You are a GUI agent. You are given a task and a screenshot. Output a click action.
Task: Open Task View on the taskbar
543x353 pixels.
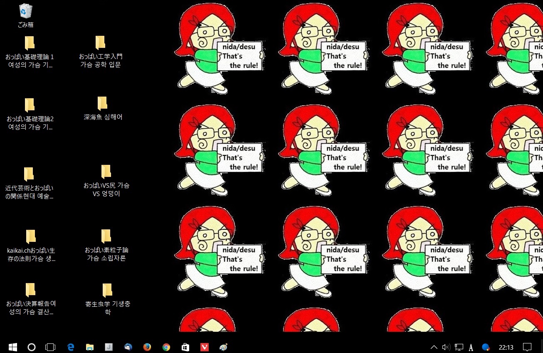[x=50, y=347]
